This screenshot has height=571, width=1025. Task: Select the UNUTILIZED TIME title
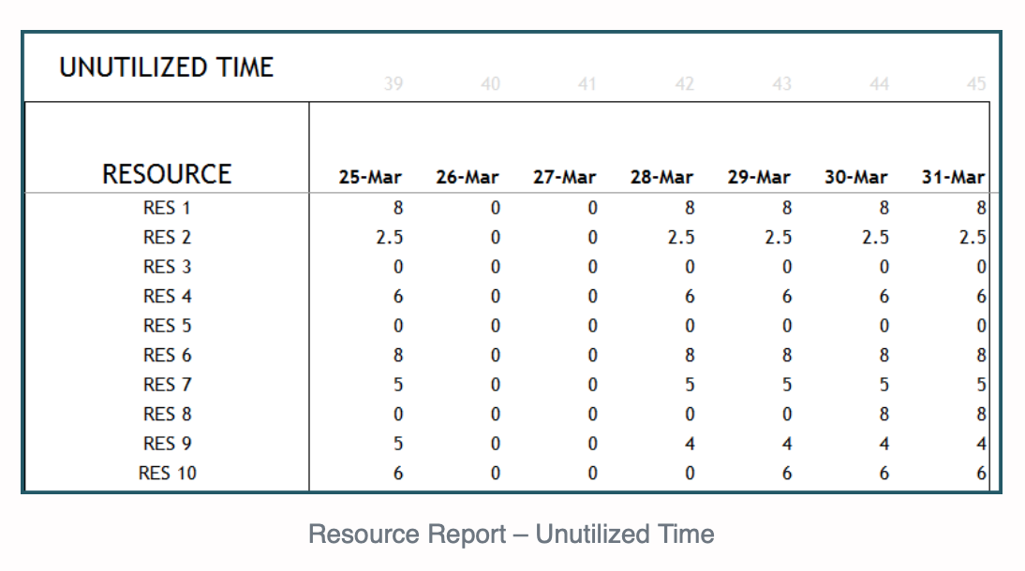166,67
